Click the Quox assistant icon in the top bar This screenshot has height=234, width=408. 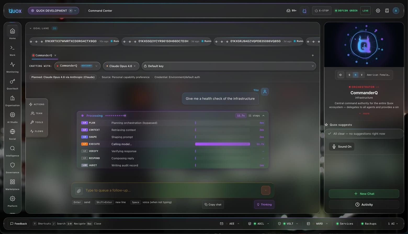[x=304, y=11]
